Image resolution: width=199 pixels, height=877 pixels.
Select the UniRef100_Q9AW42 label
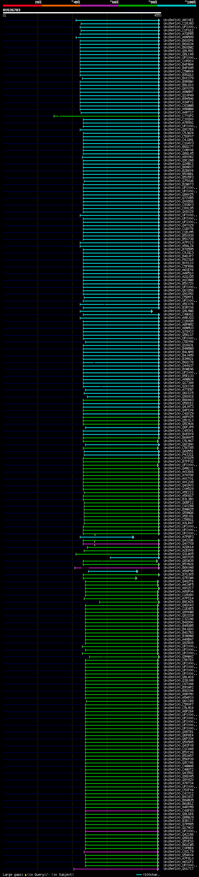178,657
